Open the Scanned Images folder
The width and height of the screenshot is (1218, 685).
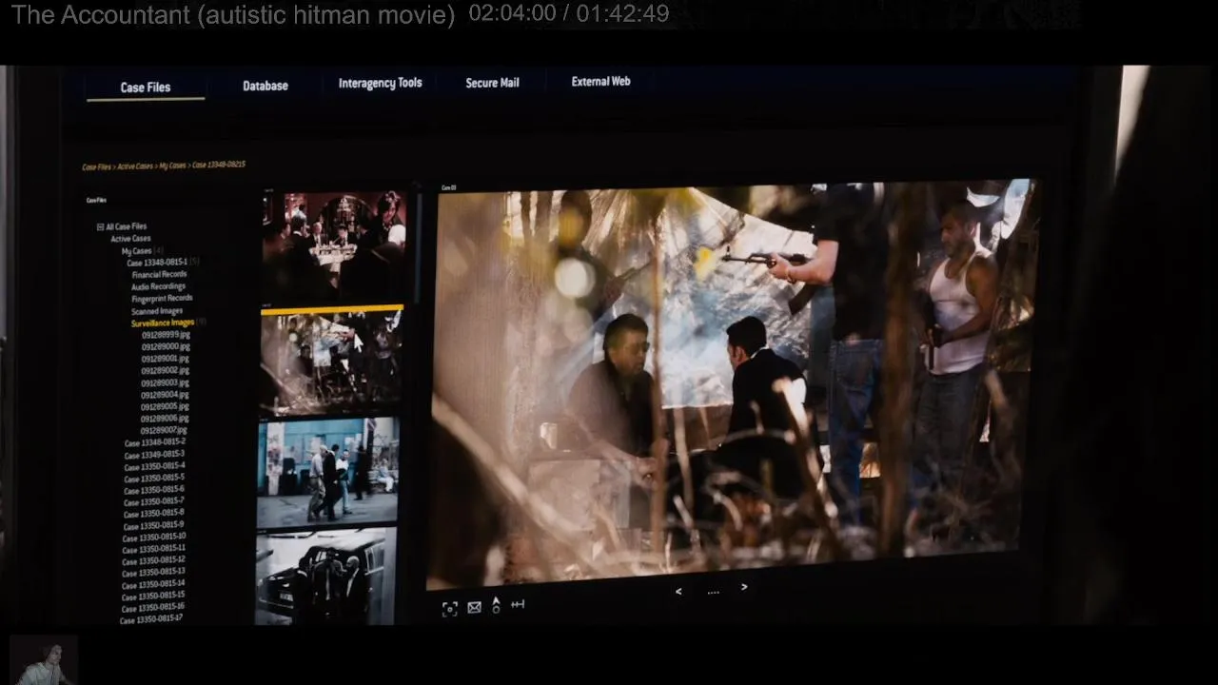(x=157, y=311)
